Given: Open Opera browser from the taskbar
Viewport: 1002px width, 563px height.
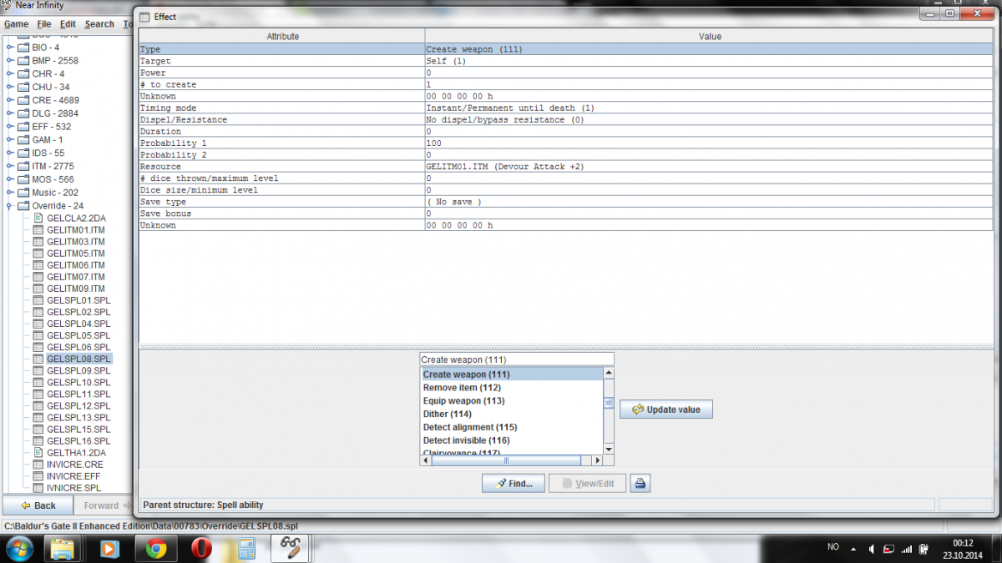Looking at the screenshot, I should click(x=202, y=549).
